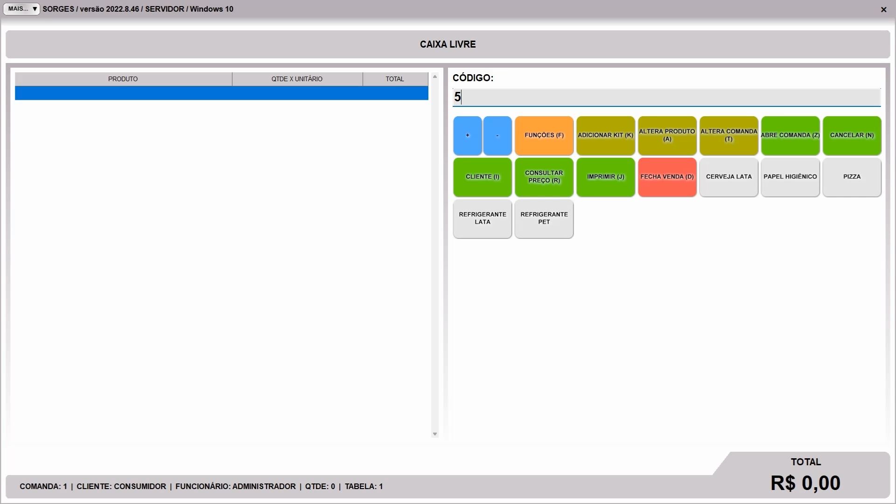Click the blue minus quantity button
The width and height of the screenshot is (896, 504).
click(497, 135)
